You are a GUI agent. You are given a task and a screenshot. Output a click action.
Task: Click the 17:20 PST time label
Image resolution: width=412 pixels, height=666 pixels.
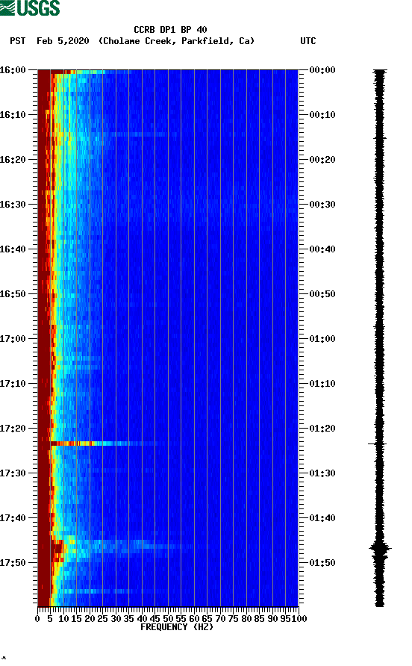pos(13,429)
